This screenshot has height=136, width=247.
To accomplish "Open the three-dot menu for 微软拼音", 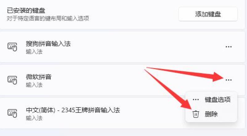I will point(228,80).
